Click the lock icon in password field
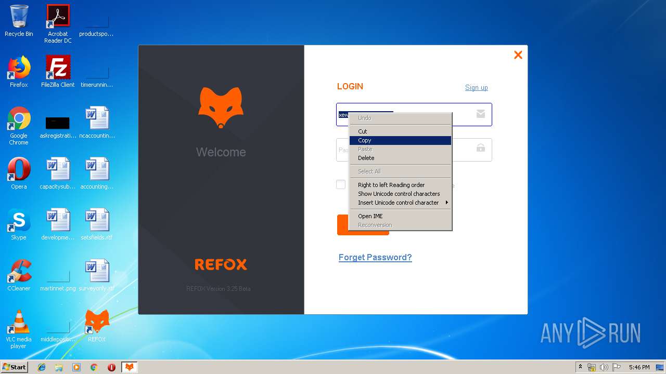 481,148
